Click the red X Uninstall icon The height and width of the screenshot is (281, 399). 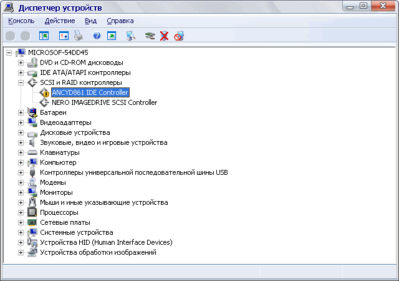pyautogui.click(x=165, y=36)
